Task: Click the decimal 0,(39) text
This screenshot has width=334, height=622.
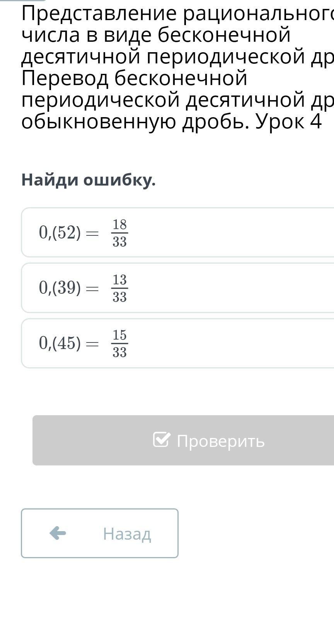Action: point(60,288)
